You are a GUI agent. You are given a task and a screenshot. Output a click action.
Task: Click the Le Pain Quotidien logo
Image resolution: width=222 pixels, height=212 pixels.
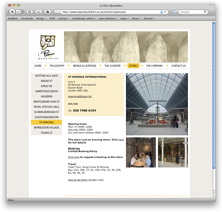coord(48,47)
